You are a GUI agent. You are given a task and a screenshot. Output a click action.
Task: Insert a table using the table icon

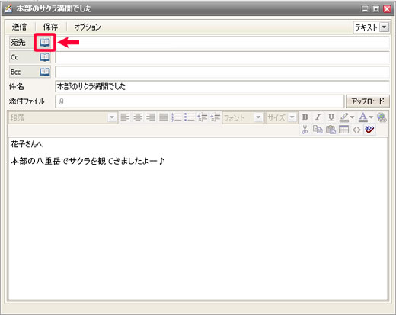tap(343, 130)
